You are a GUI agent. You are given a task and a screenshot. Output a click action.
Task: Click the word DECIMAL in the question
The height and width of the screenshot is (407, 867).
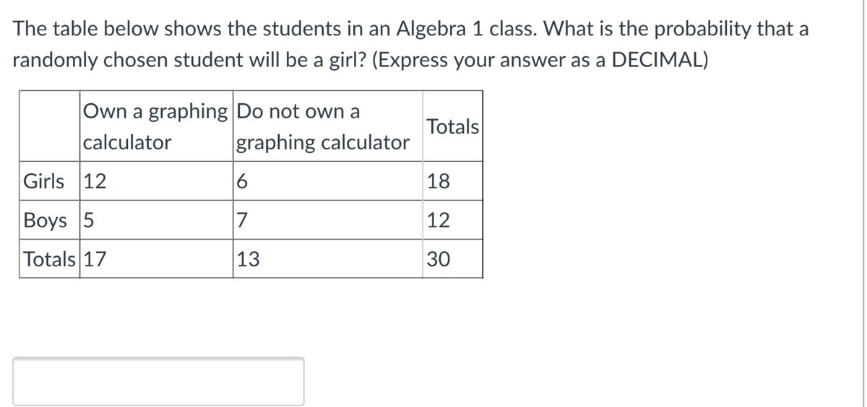coord(657,60)
